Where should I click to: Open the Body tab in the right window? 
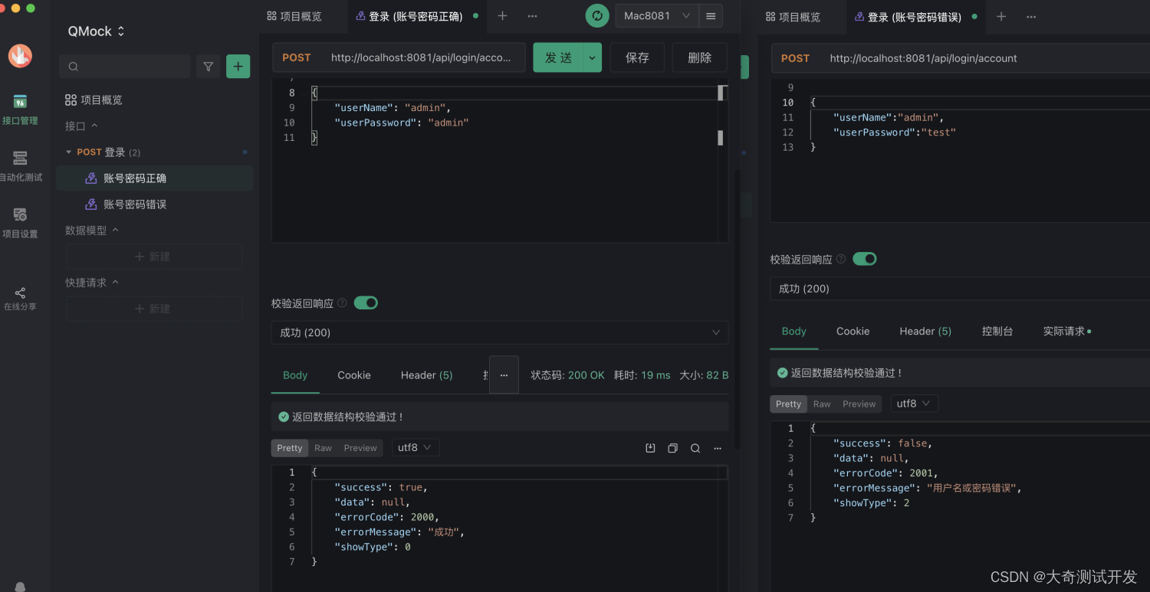[x=793, y=331]
